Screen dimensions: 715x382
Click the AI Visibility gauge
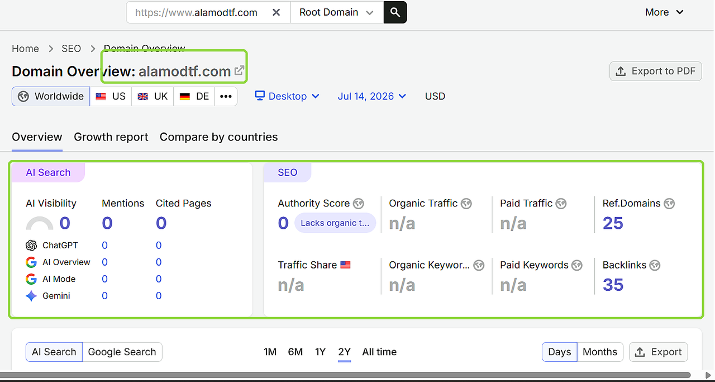coord(40,224)
